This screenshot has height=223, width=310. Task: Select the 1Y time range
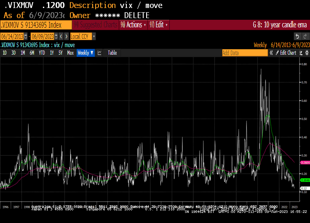51,53
